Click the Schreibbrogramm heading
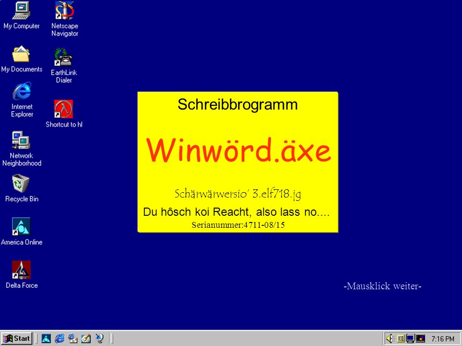This screenshot has height=346, width=462. click(237, 105)
